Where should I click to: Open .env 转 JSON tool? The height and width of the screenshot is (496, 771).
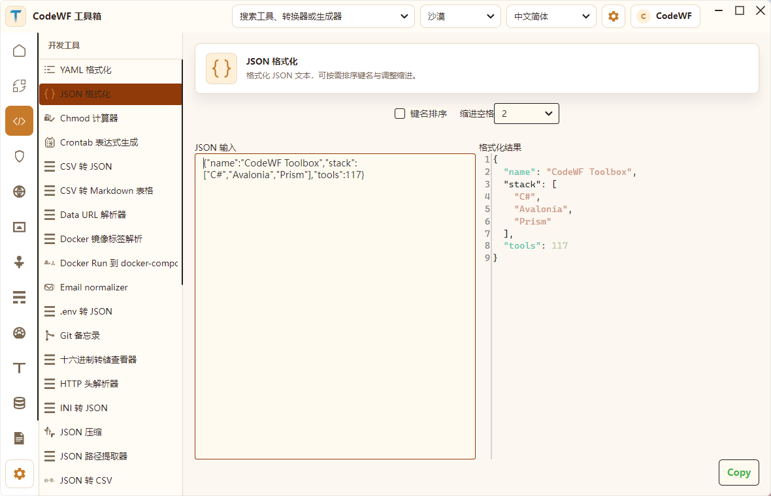110,311
